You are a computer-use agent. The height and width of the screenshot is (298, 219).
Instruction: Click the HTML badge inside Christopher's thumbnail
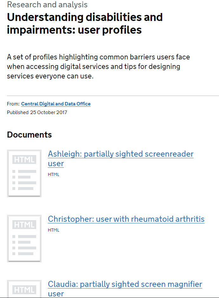[24, 225]
